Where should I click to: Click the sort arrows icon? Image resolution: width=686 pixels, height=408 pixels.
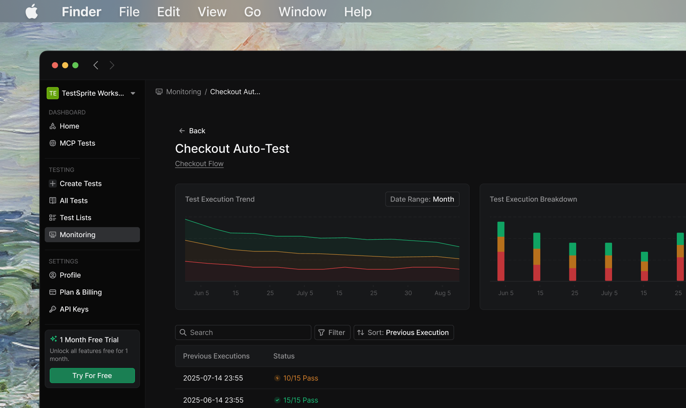(x=361, y=332)
